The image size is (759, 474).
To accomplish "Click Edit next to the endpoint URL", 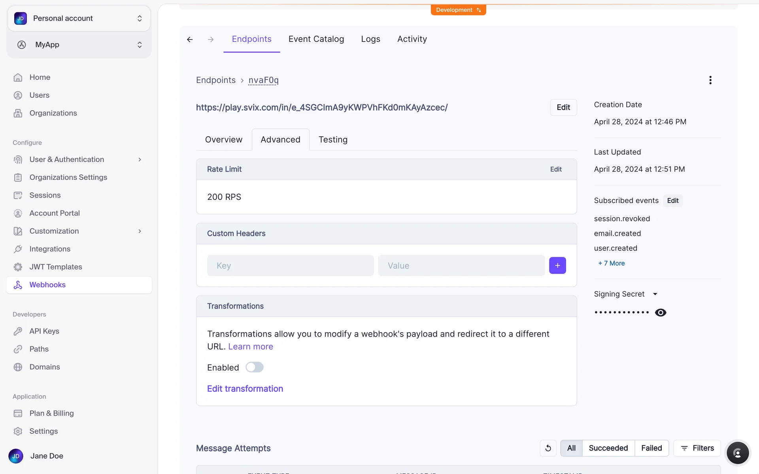I will coord(563,107).
